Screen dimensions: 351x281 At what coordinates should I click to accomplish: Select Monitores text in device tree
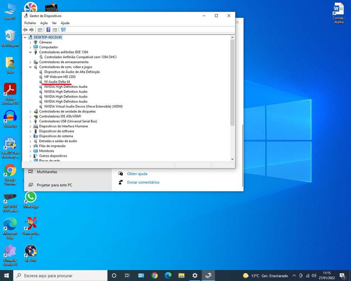(x=47, y=151)
